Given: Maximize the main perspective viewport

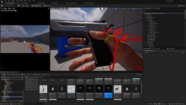Looking at the screenshot, I should pyautogui.click(x=142, y=8).
